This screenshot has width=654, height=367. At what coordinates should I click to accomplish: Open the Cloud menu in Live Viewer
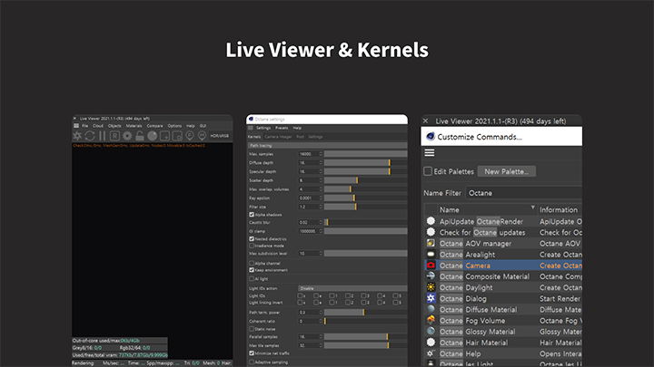click(98, 126)
